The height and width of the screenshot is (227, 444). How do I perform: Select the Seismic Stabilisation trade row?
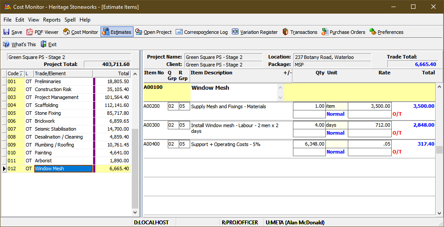click(x=66, y=129)
